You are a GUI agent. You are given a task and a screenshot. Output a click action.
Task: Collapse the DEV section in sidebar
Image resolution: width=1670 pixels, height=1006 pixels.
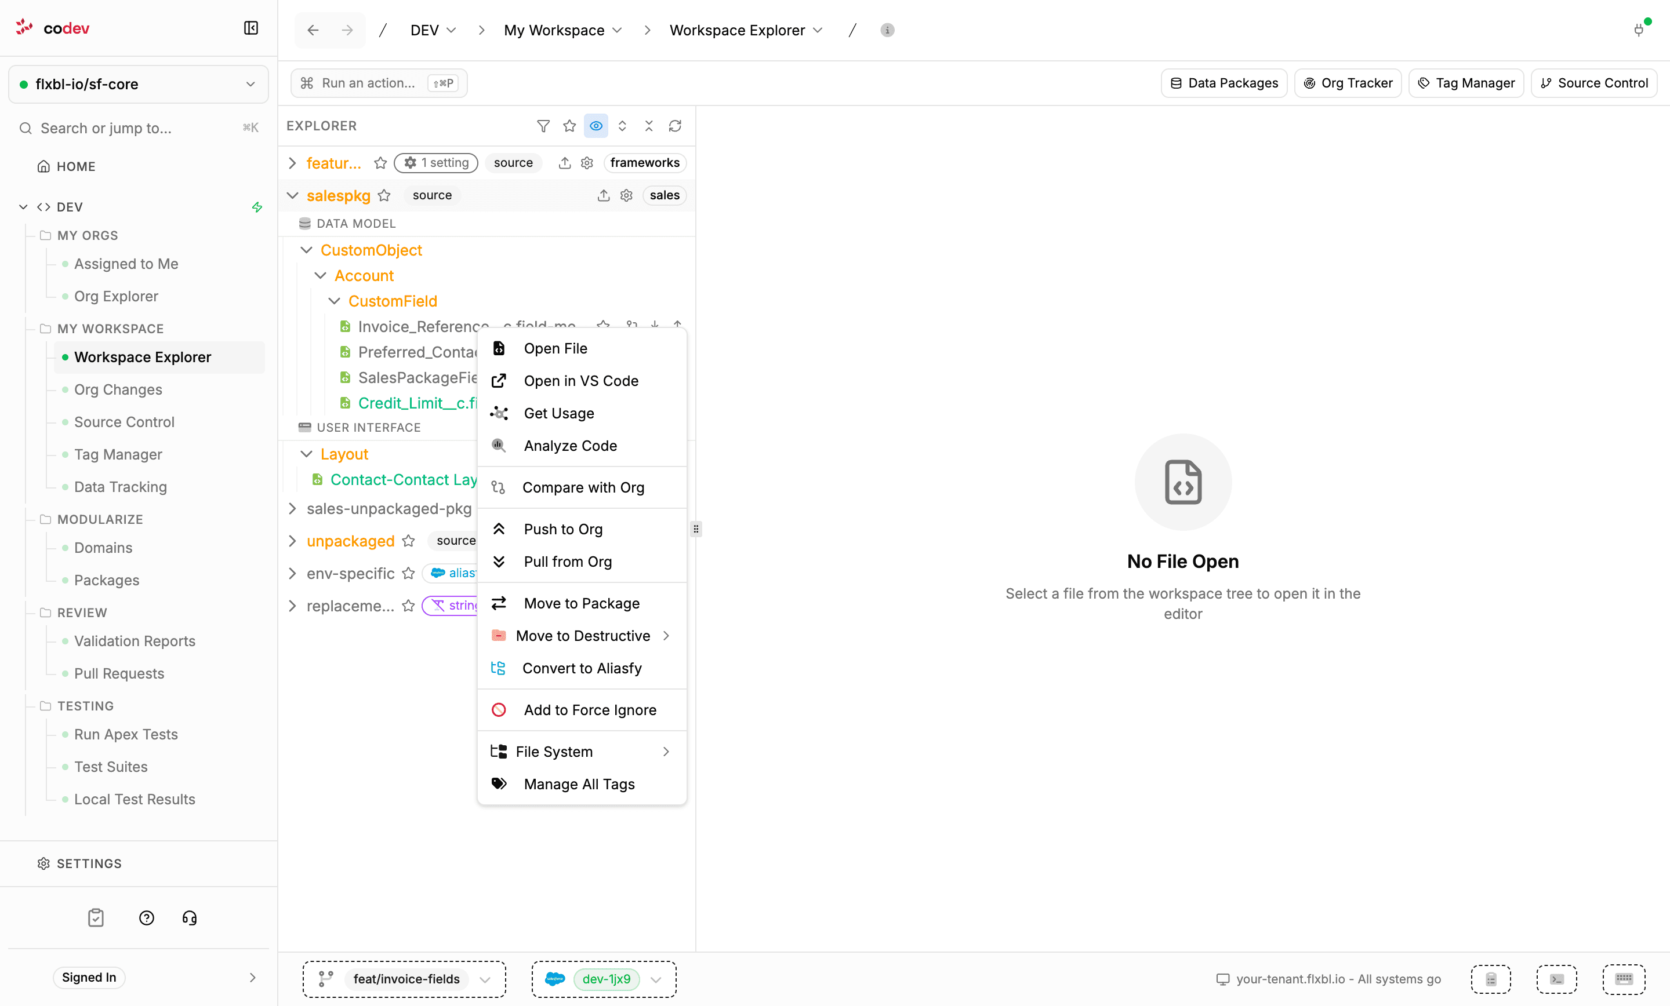(x=23, y=207)
